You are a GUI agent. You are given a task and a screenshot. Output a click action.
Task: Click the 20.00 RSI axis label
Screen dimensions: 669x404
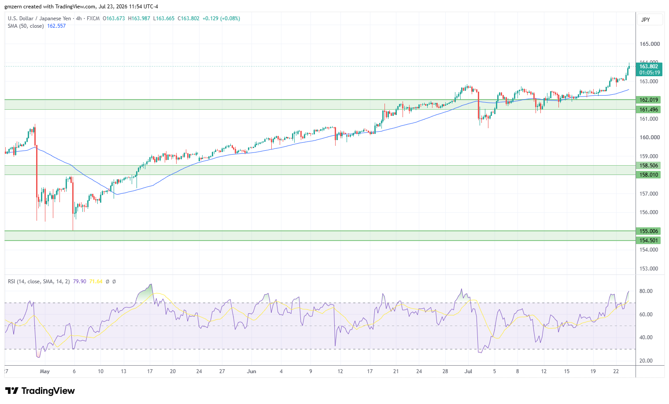pos(646,361)
